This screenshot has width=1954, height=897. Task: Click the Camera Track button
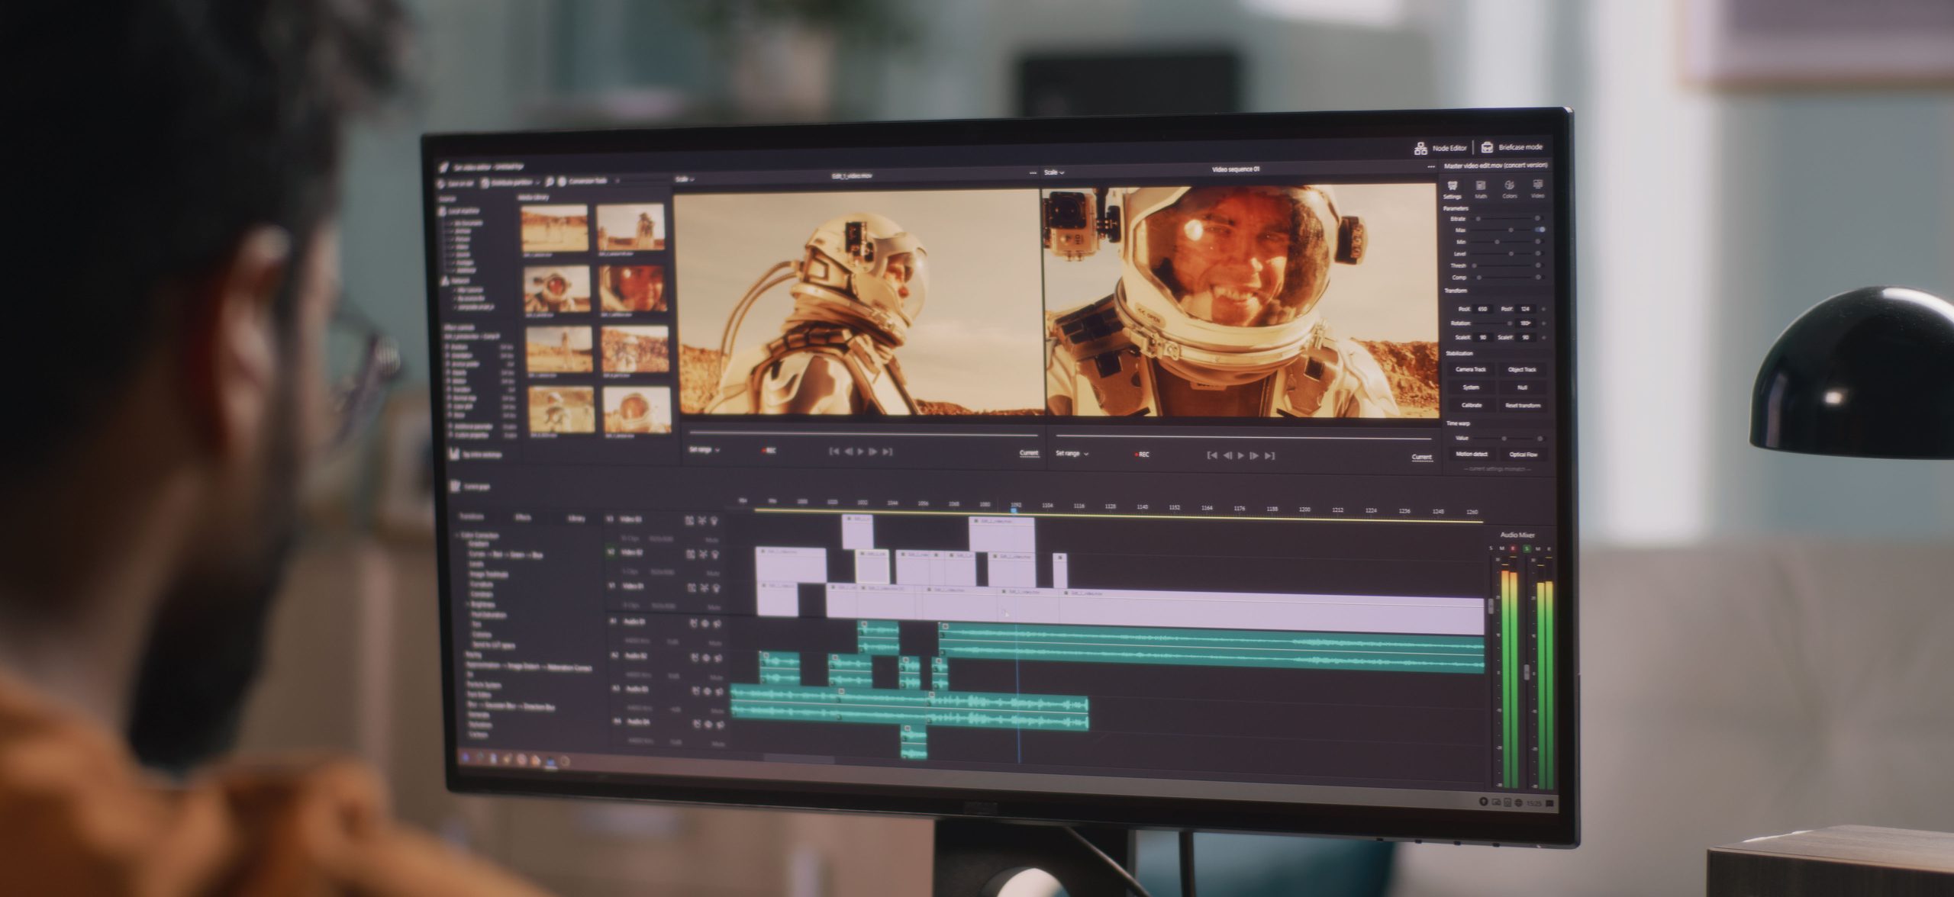(x=1471, y=369)
